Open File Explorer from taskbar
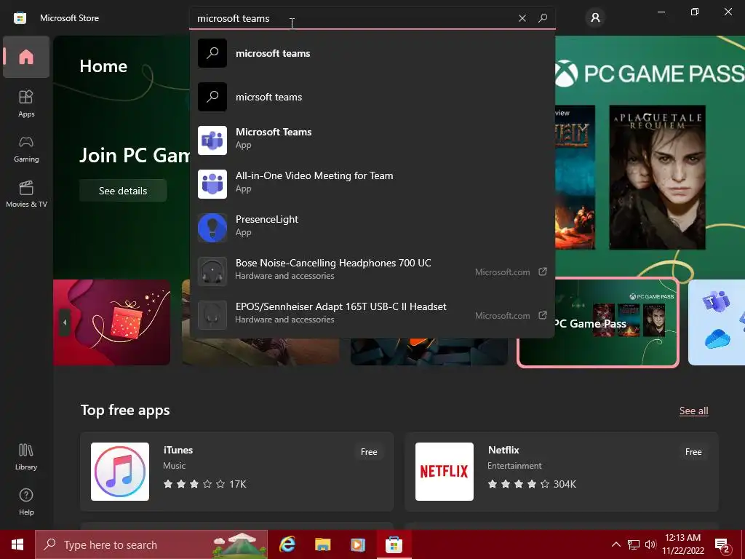Image resolution: width=745 pixels, height=559 pixels. point(322,544)
